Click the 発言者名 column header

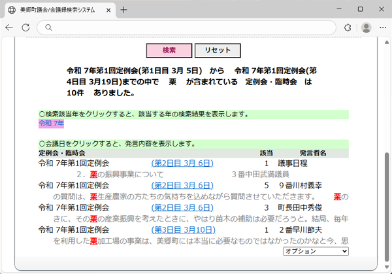click(x=313, y=153)
